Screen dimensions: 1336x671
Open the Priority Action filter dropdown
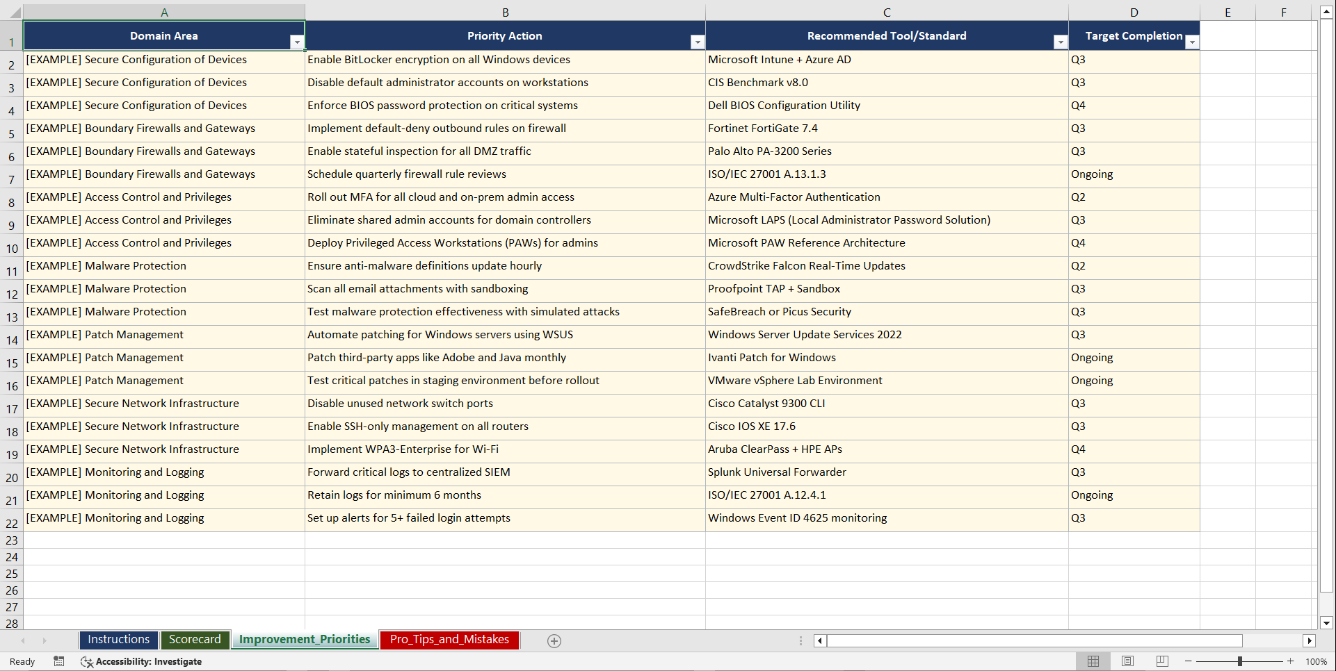click(698, 42)
